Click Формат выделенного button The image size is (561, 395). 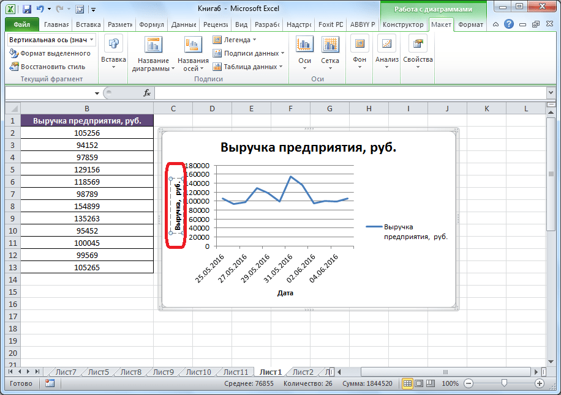[x=50, y=53]
